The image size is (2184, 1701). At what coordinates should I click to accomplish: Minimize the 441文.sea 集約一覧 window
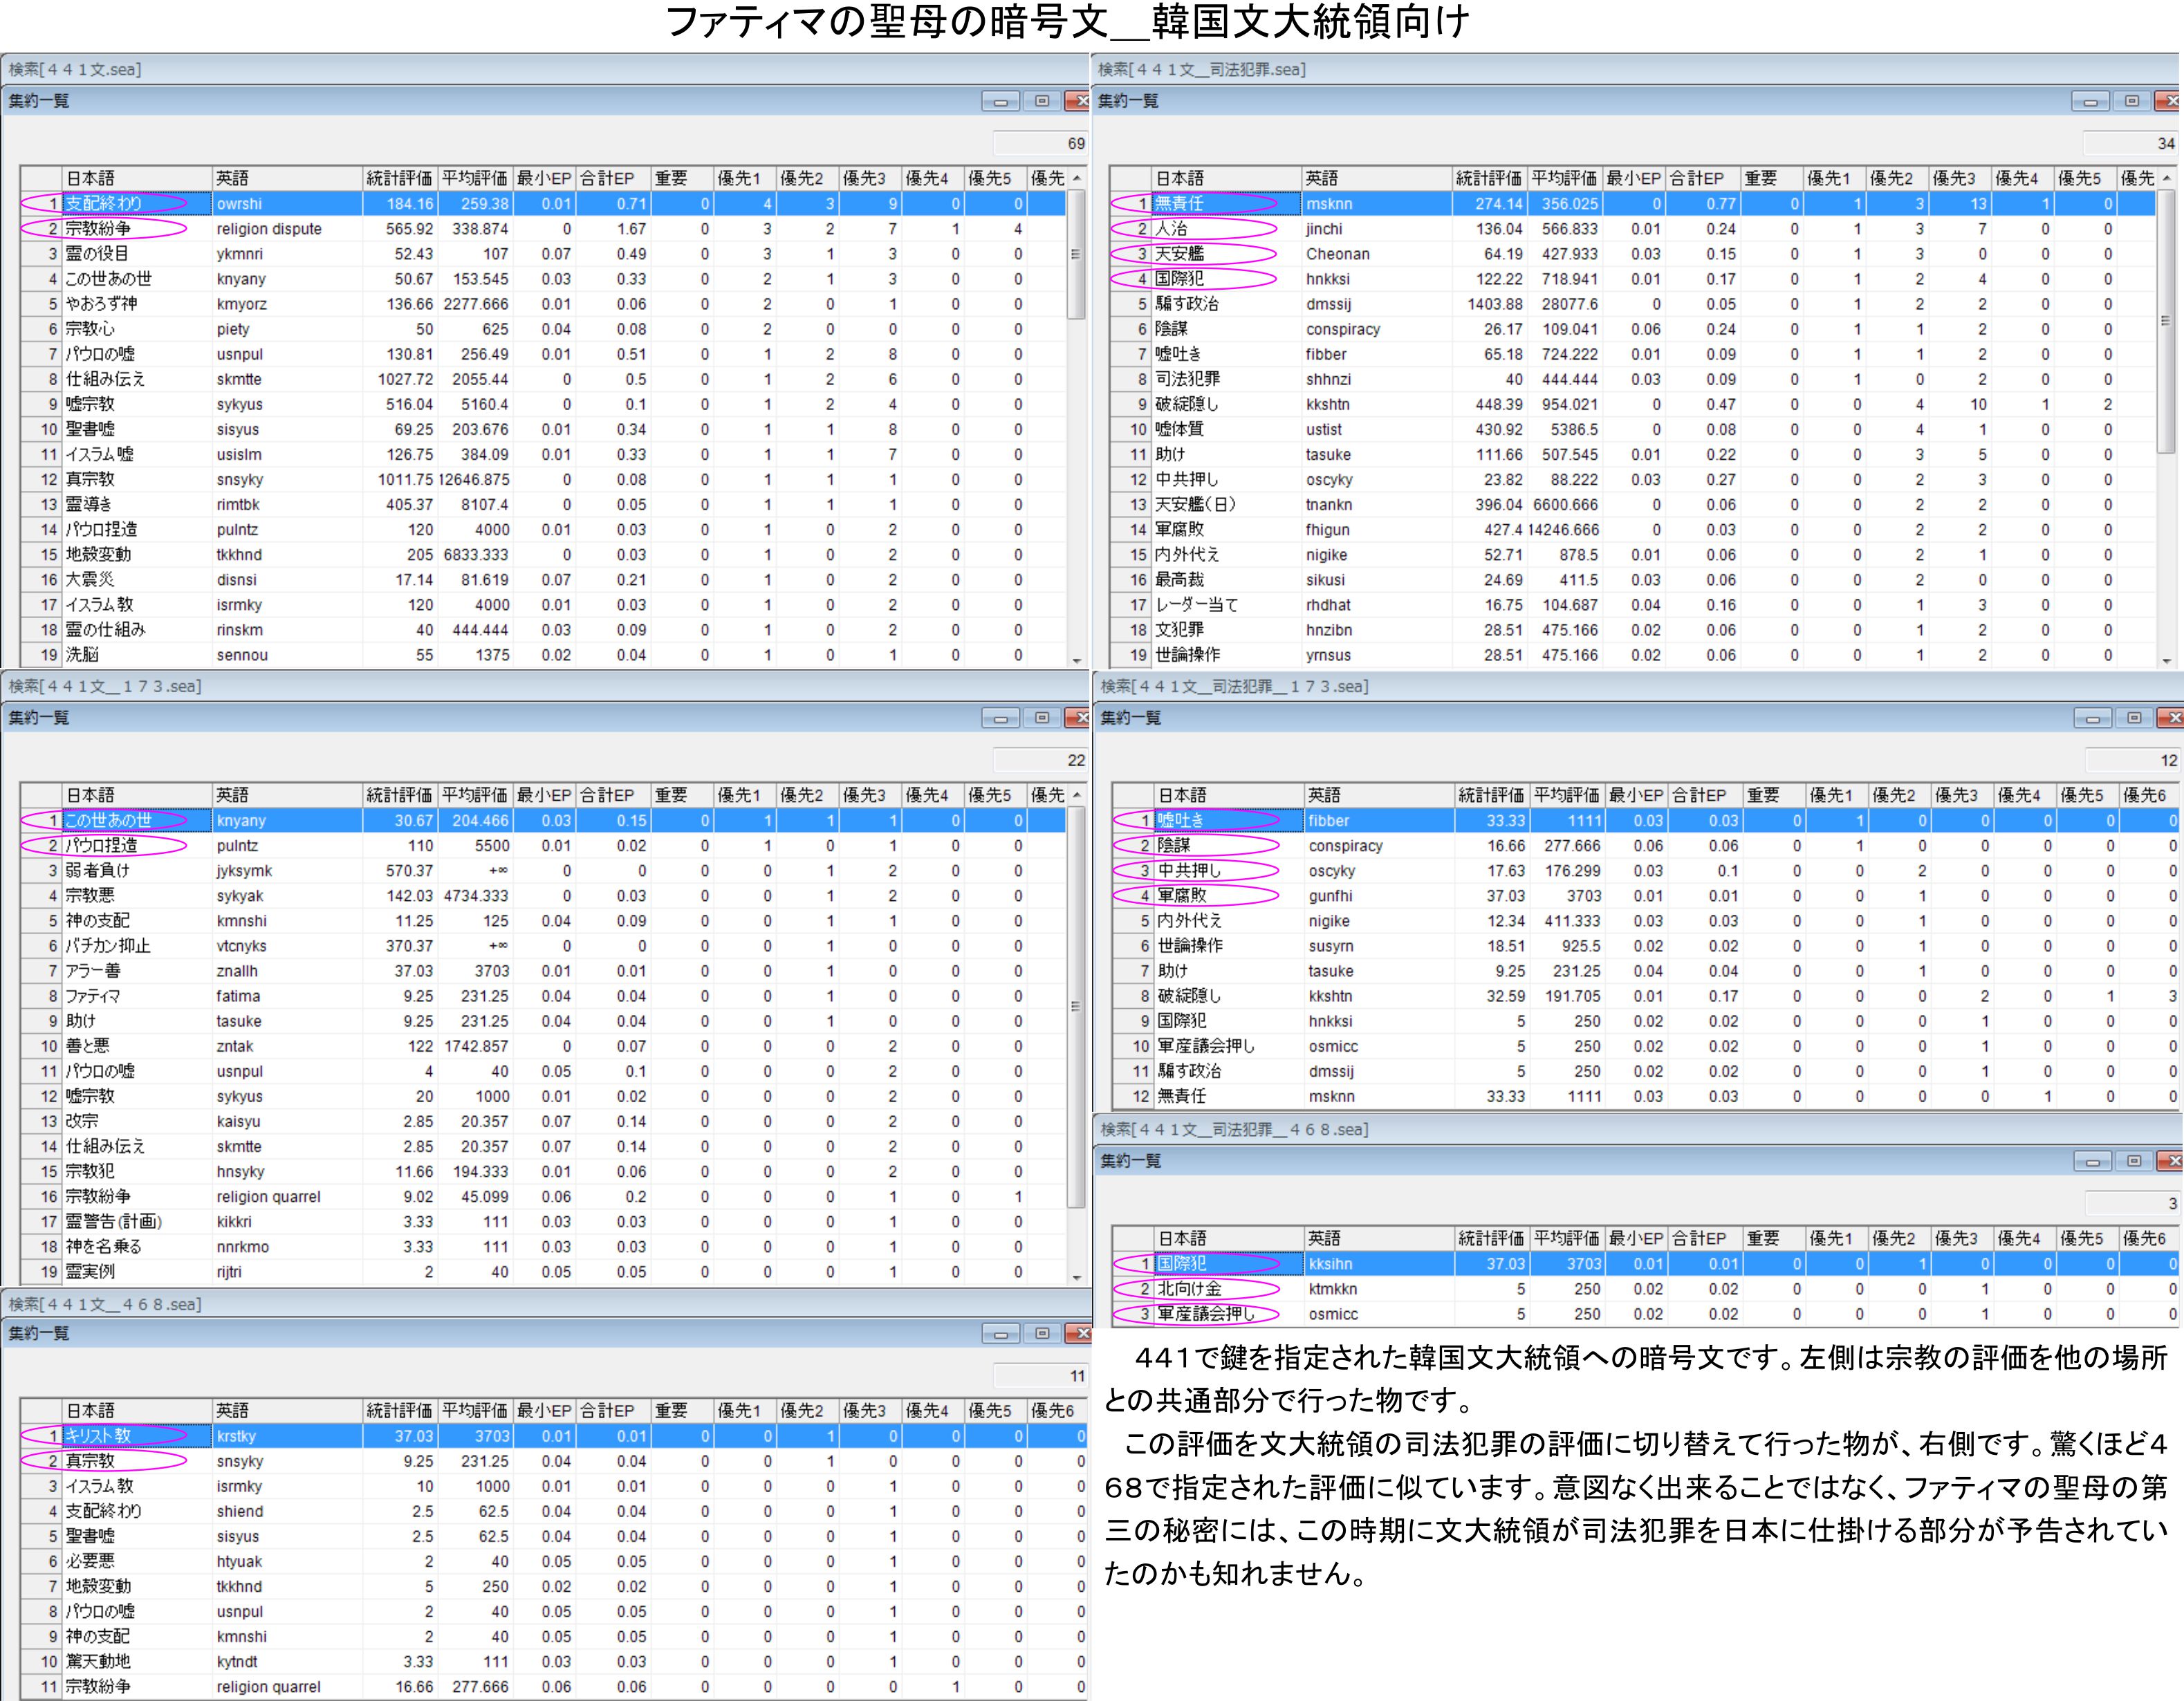1000,101
